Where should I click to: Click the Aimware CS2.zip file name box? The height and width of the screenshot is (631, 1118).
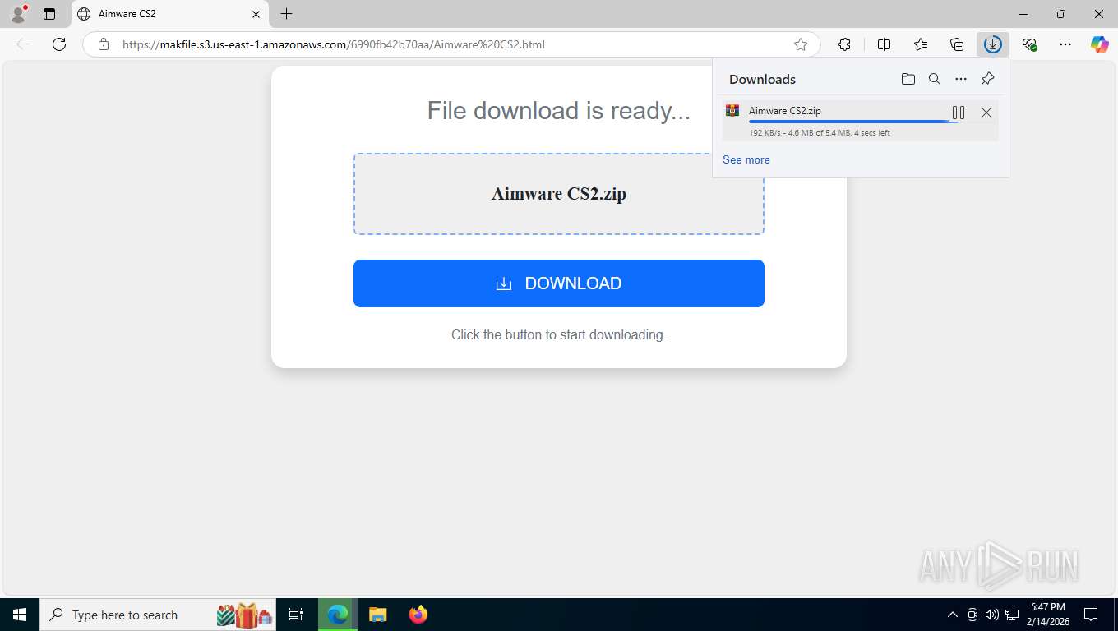click(x=559, y=194)
